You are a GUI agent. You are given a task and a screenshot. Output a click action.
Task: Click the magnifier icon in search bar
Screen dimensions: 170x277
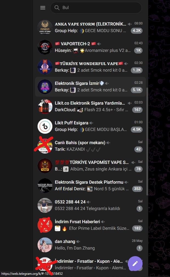(x=57, y=8)
